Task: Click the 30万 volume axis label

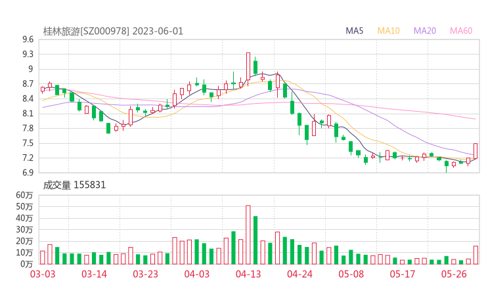Action: pyautogui.click(x=24, y=229)
